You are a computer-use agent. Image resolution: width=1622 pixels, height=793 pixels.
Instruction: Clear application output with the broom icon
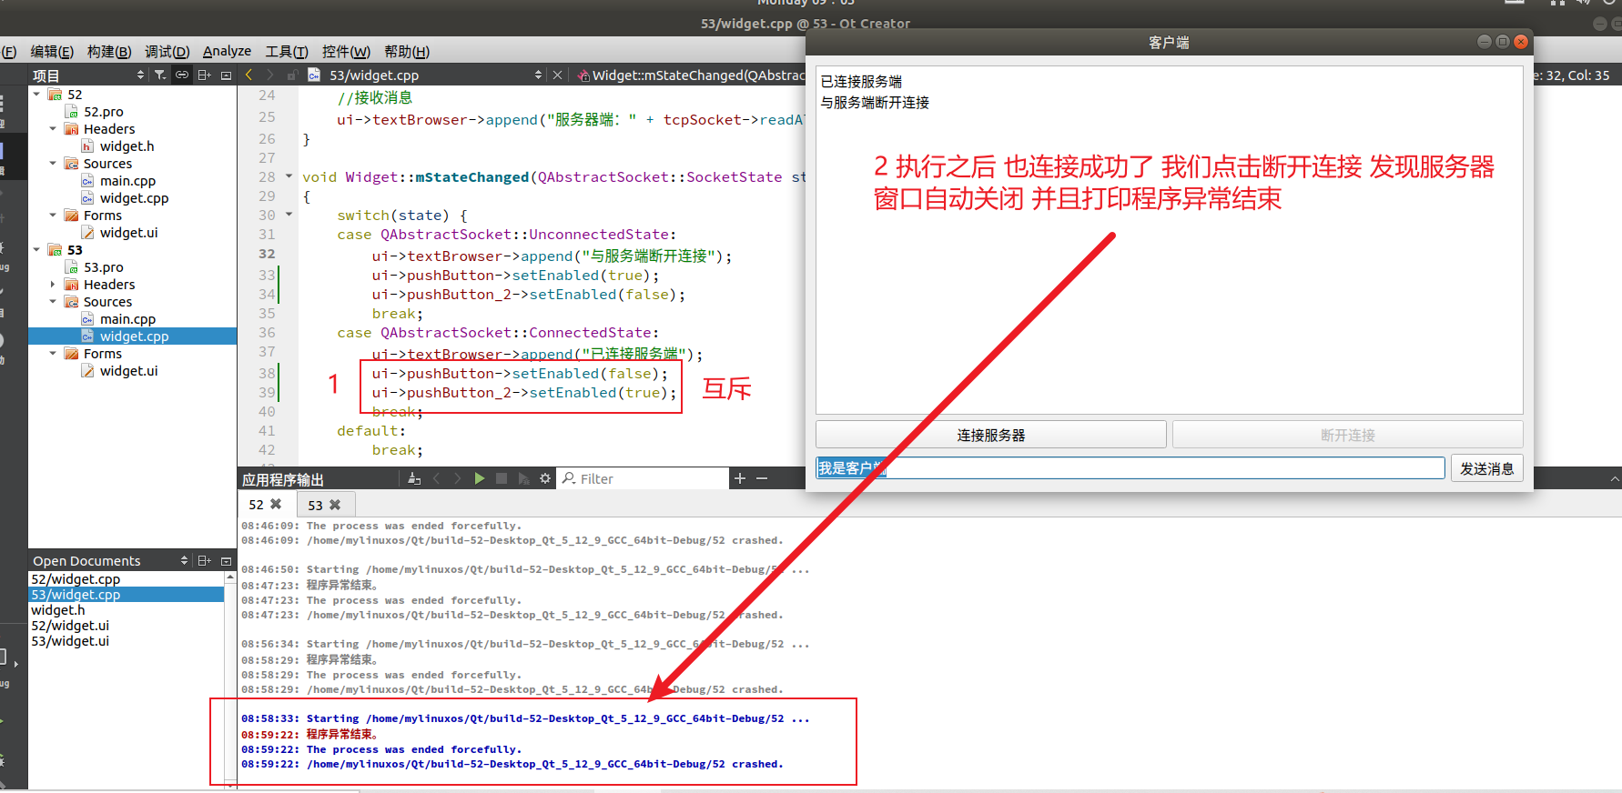[414, 478]
